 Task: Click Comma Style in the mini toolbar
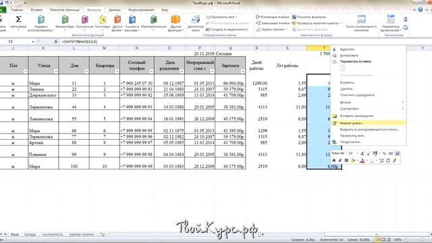tap(391, 153)
